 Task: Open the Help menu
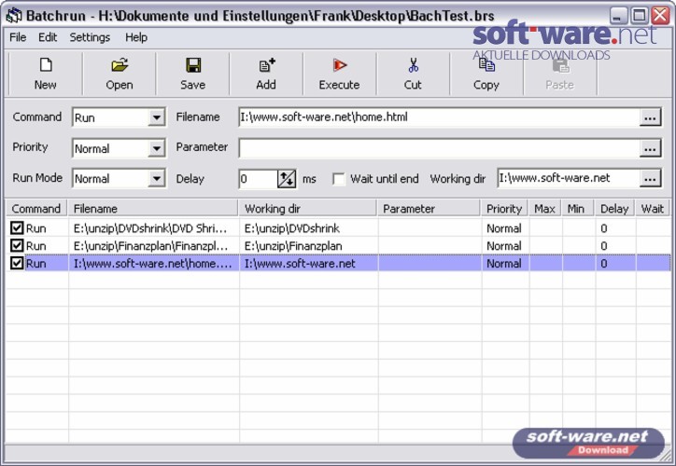136,37
